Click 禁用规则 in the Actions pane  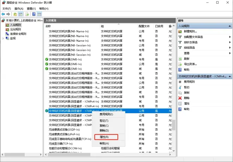(x=189, y=82)
